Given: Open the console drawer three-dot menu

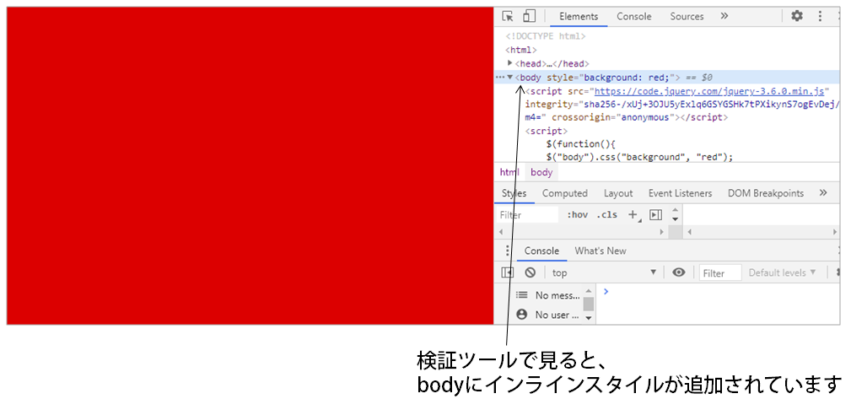Looking at the screenshot, I should 508,251.
